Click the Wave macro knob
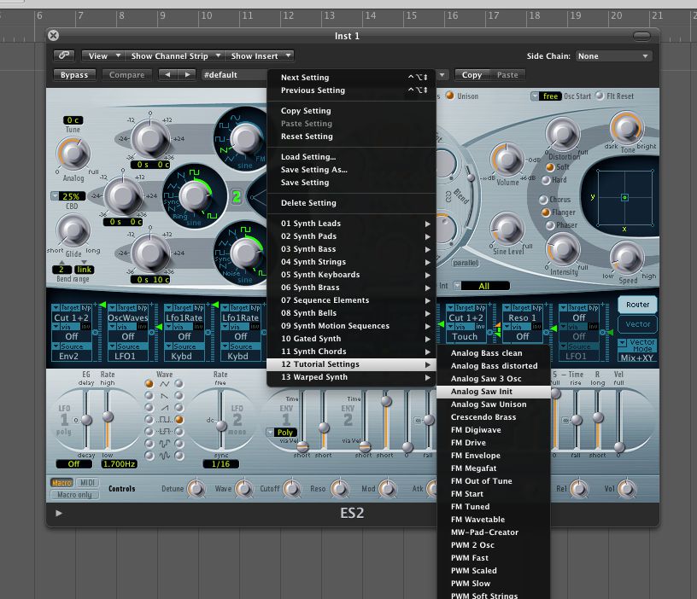Image resolution: width=697 pixels, height=599 pixels. [x=243, y=488]
